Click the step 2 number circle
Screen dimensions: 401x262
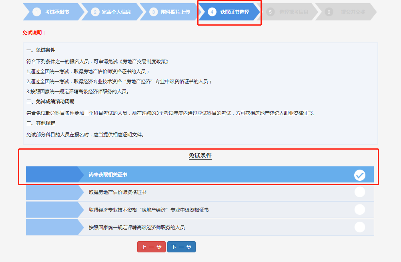(95, 12)
